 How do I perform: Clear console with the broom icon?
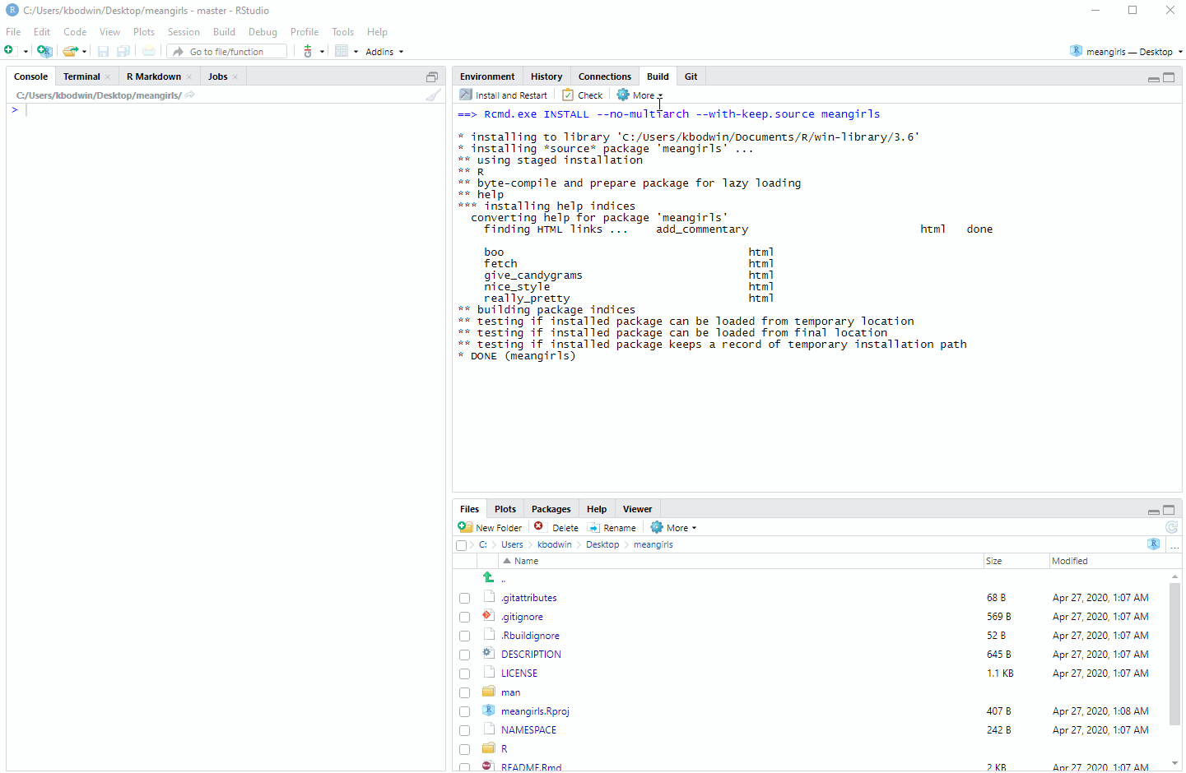coord(433,95)
